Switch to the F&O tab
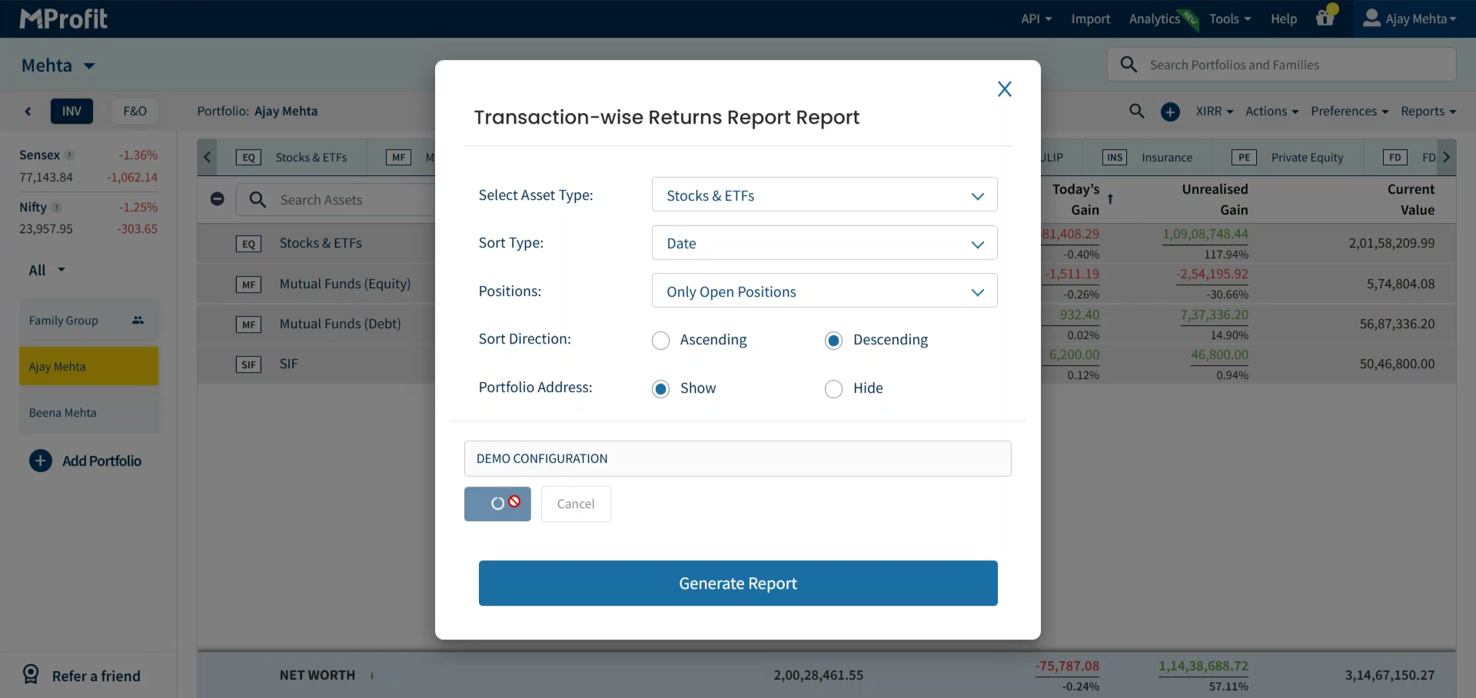The width and height of the screenshot is (1476, 698). click(x=135, y=111)
